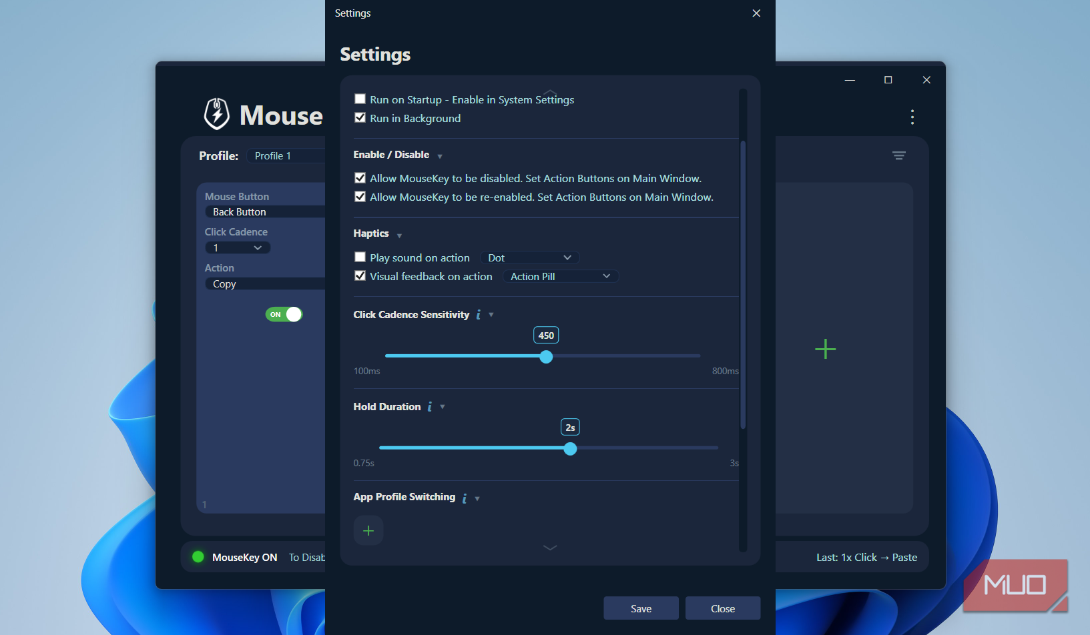
Task: Click the 800ms slider maximum label
Action: pos(725,371)
